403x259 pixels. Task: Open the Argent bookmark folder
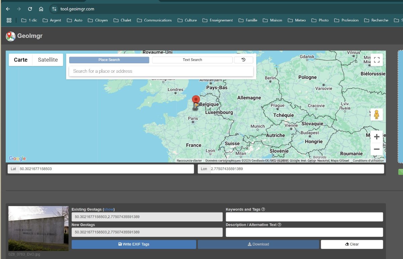[52, 20]
